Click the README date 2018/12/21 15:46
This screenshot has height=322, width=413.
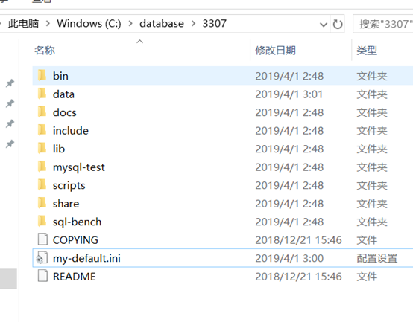tap(298, 277)
